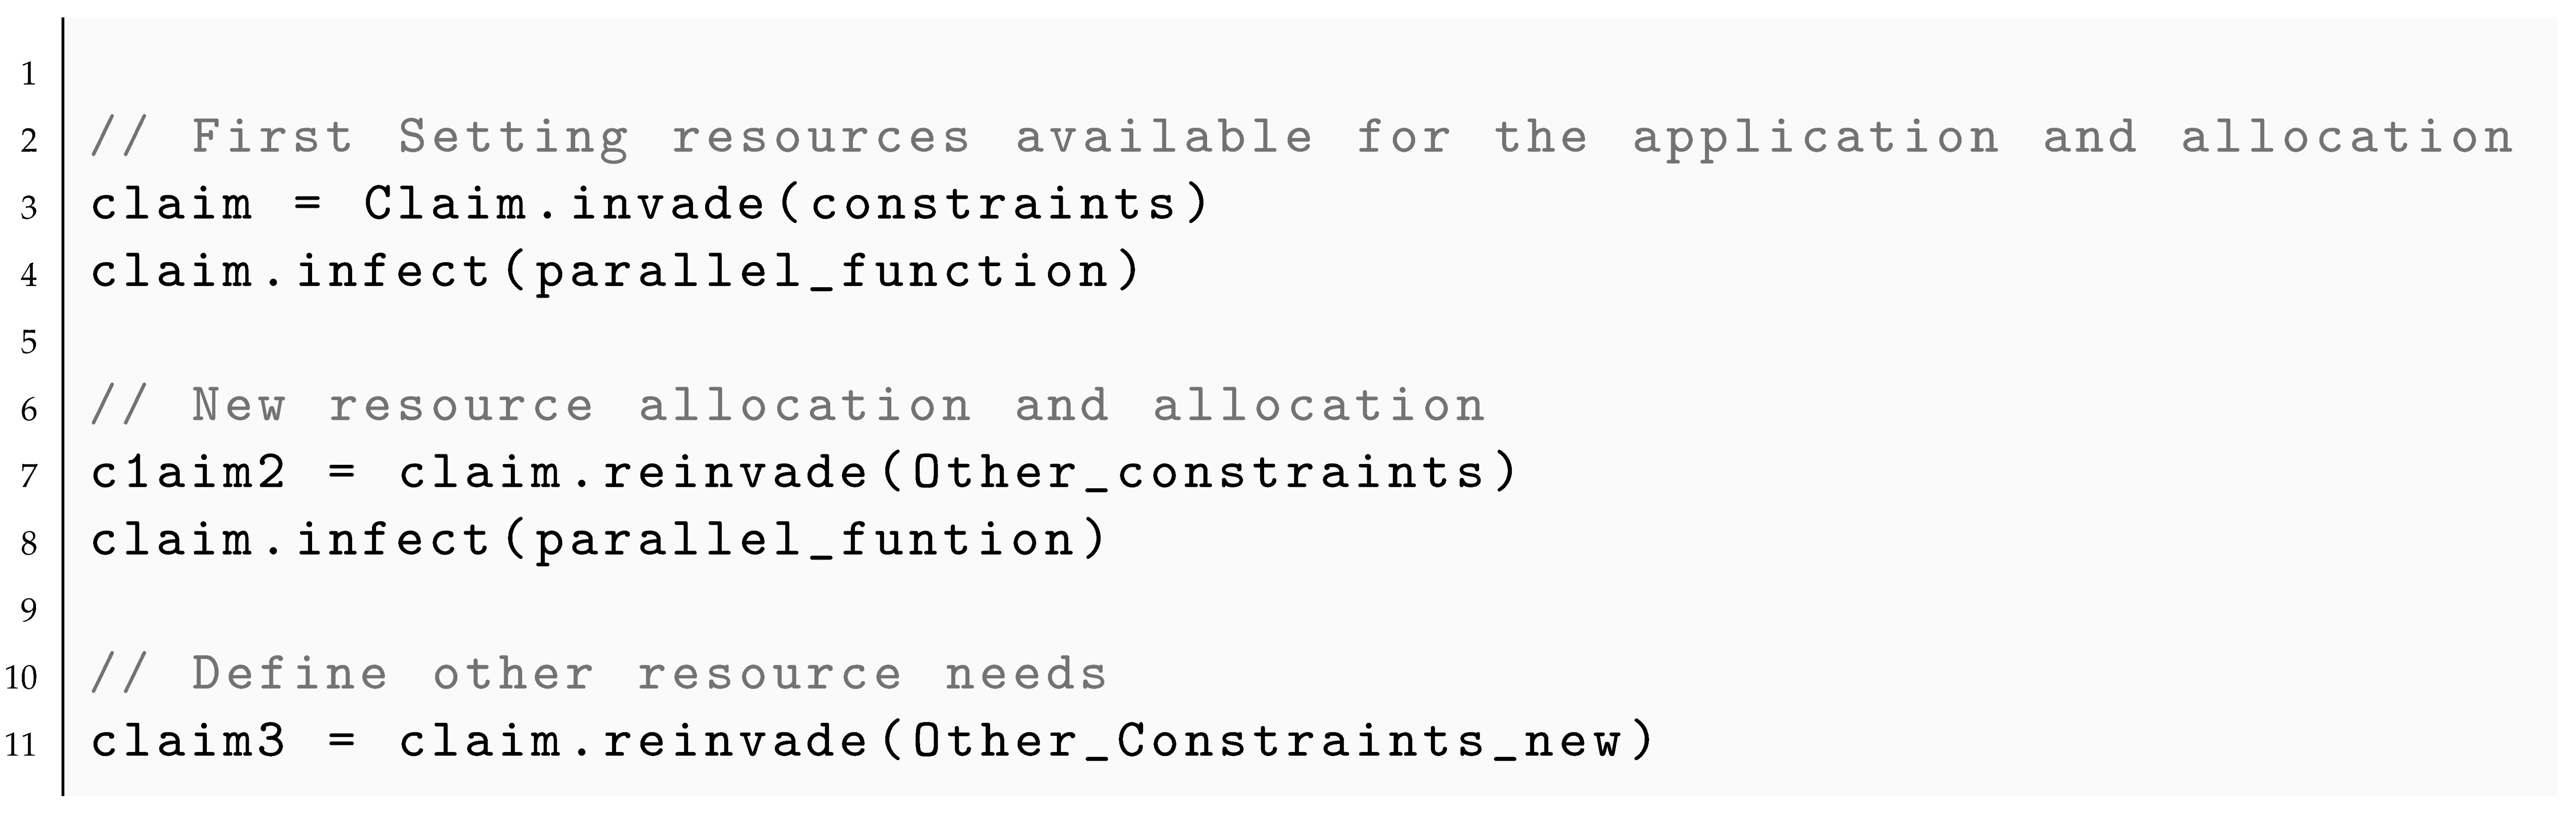Screen dimensions: 2576x824
Task: Click 'claim.infect' on line 8
Action: (x=290, y=540)
